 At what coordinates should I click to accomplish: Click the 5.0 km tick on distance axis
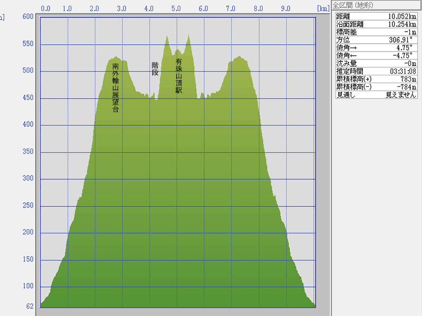(x=176, y=8)
